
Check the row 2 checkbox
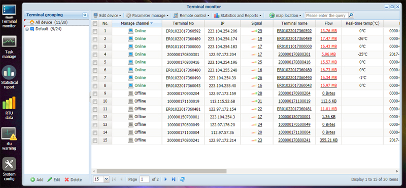[95, 39]
